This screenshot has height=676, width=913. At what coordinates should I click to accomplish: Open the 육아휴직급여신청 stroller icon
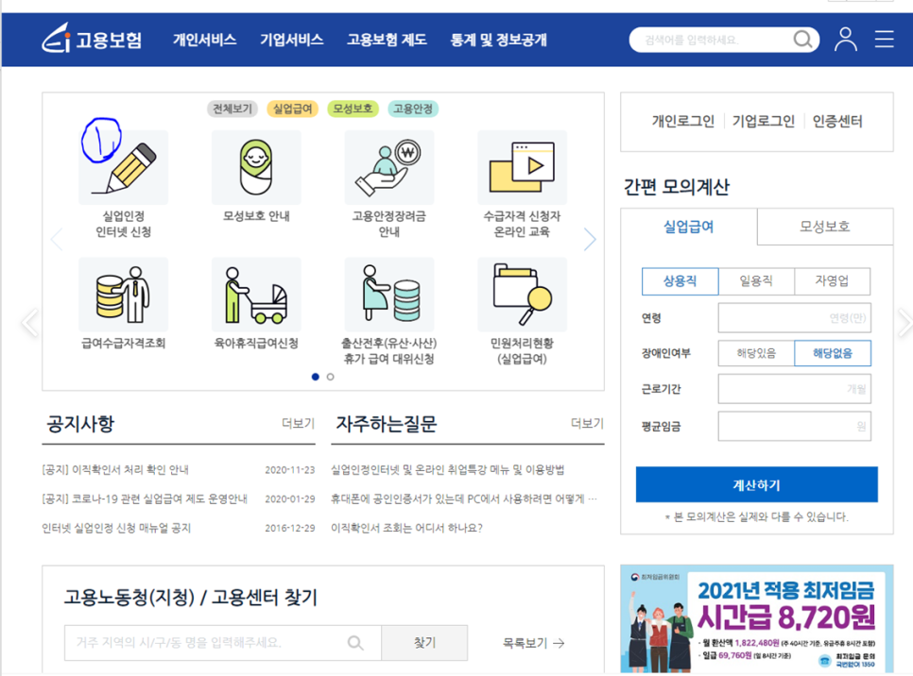tap(256, 295)
